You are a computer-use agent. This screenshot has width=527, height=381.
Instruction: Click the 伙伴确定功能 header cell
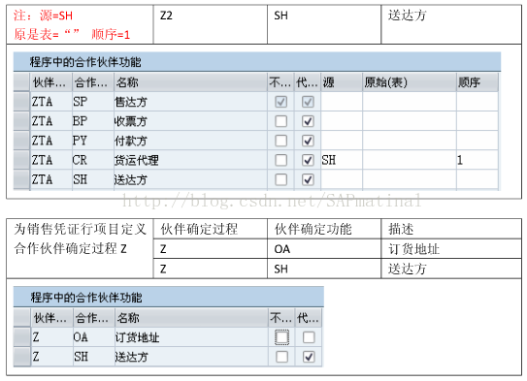[x=324, y=229]
